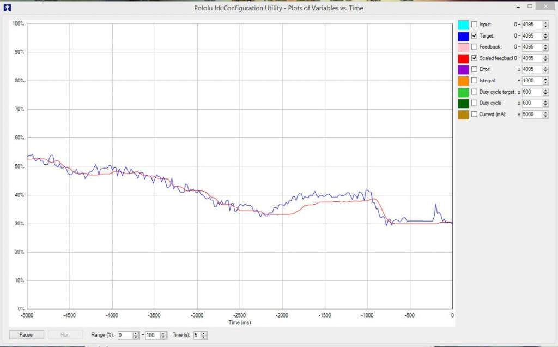
Task: Enable the Integral plot checkbox
Action: tap(474, 81)
